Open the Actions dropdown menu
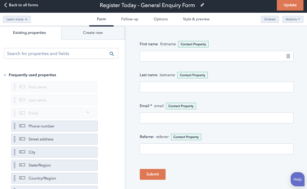The width and height of the screenshot is (307, 189). (293, 19)
